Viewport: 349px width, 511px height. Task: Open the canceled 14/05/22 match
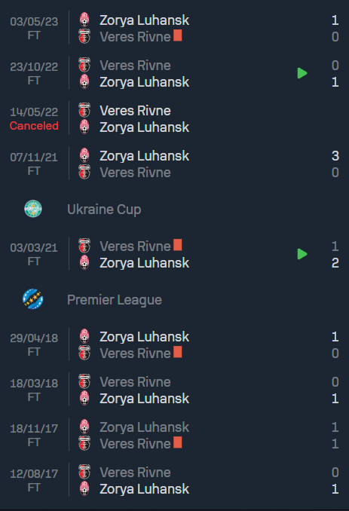(x=174, y=118)
